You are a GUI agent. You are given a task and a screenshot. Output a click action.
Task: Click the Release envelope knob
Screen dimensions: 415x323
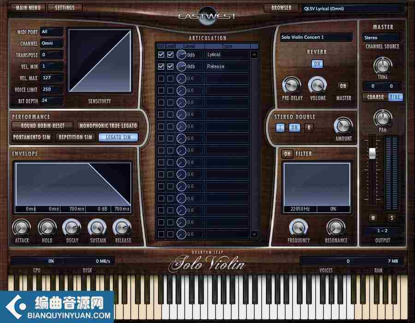click(122, 228)
